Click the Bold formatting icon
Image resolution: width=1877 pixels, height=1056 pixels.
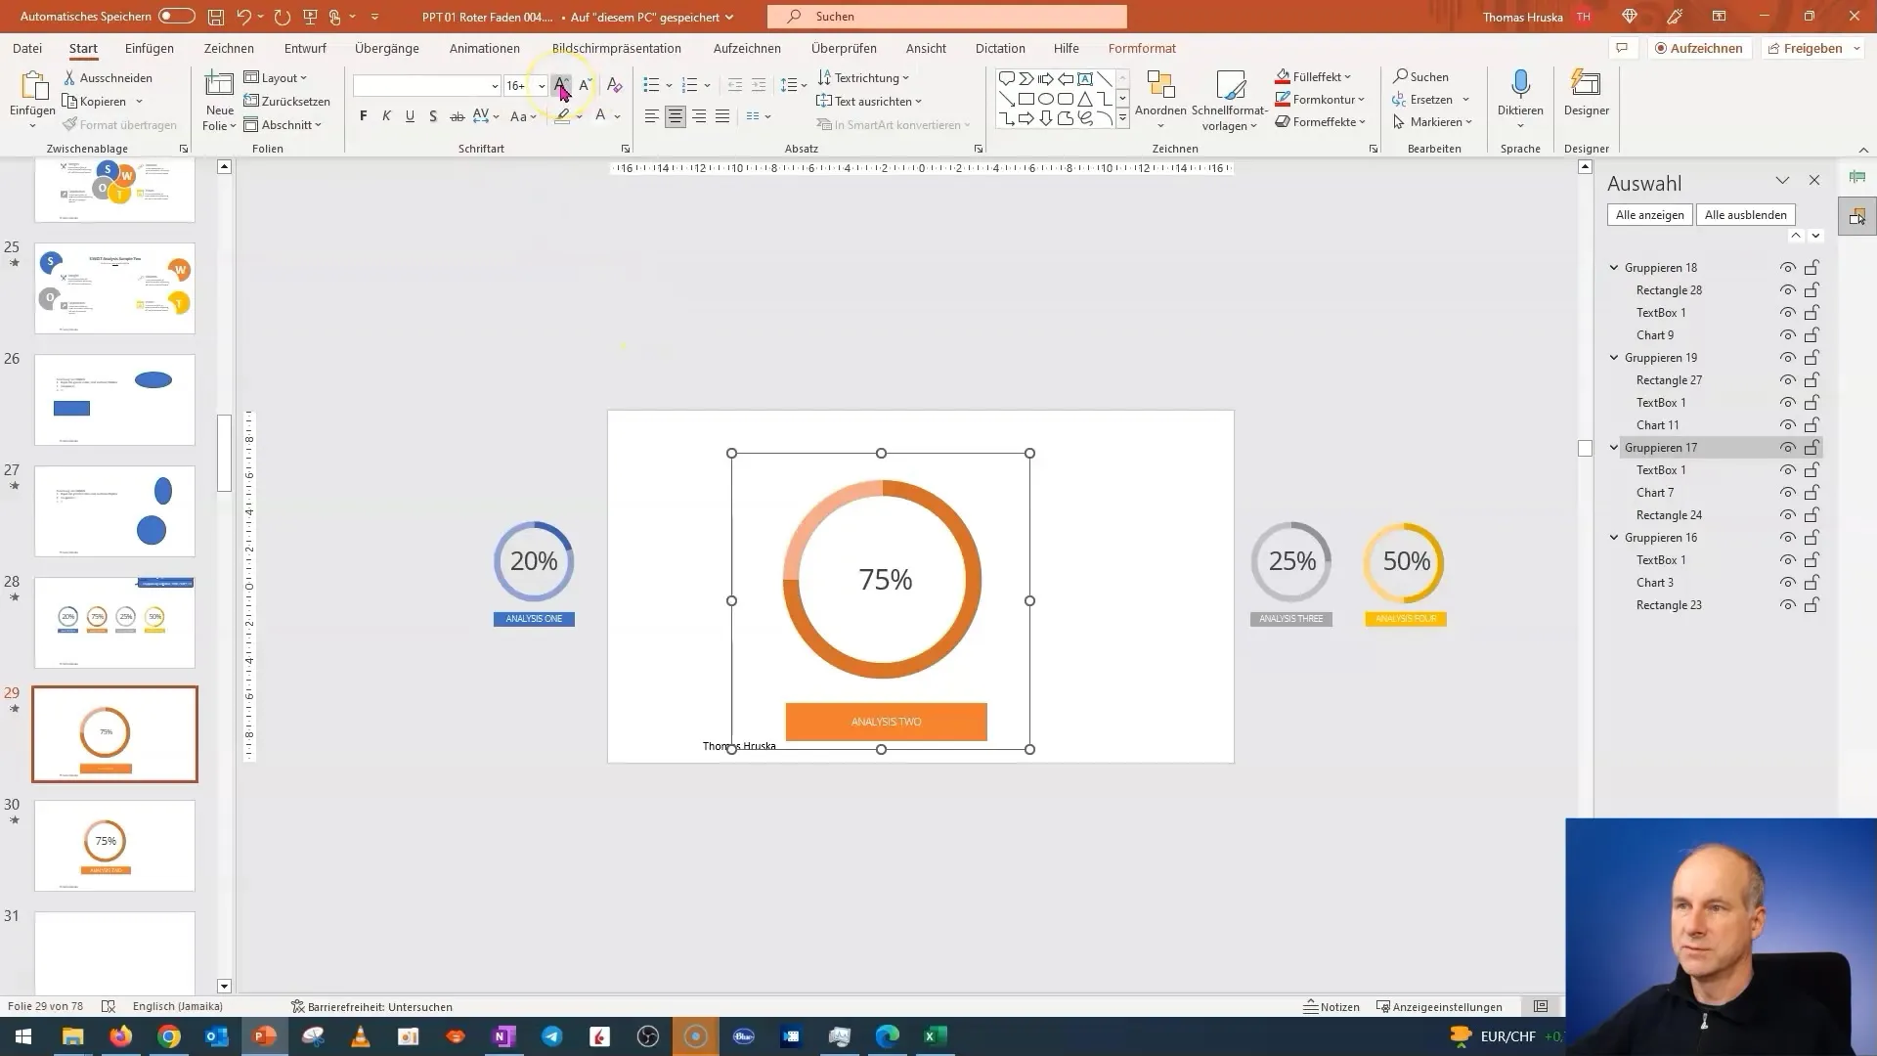pyautogui.click(x=364, y=117)
